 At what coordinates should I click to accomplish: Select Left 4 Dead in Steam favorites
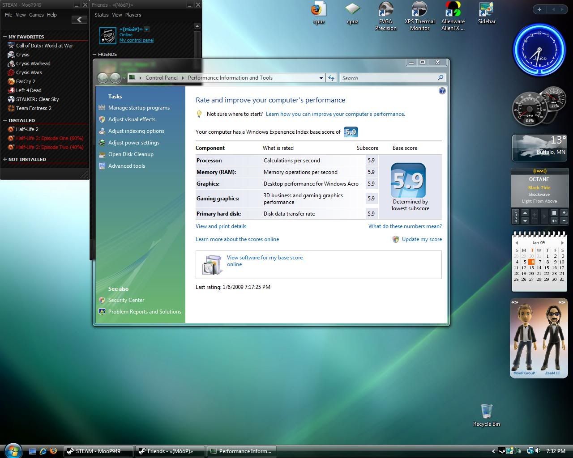click(29, 90)
